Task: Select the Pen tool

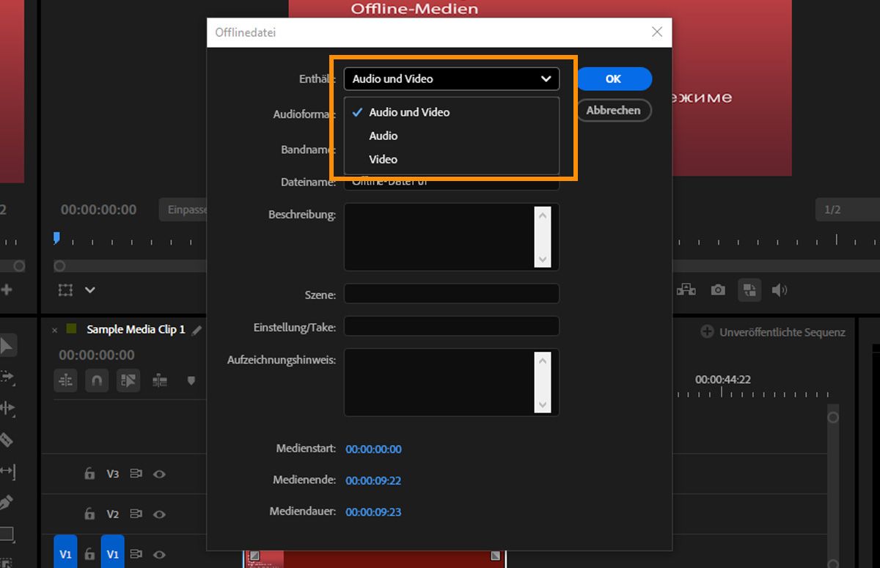Action: pyautogui.click(x=6, y=503)
